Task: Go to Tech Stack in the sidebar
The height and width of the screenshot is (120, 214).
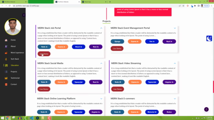Action: tap(15, 59)
